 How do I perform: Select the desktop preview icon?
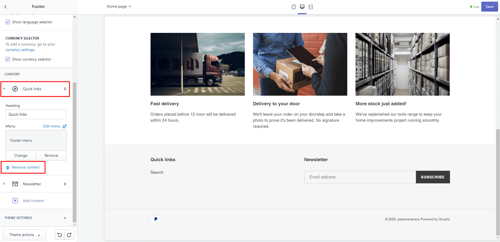[x=302, y=7]
